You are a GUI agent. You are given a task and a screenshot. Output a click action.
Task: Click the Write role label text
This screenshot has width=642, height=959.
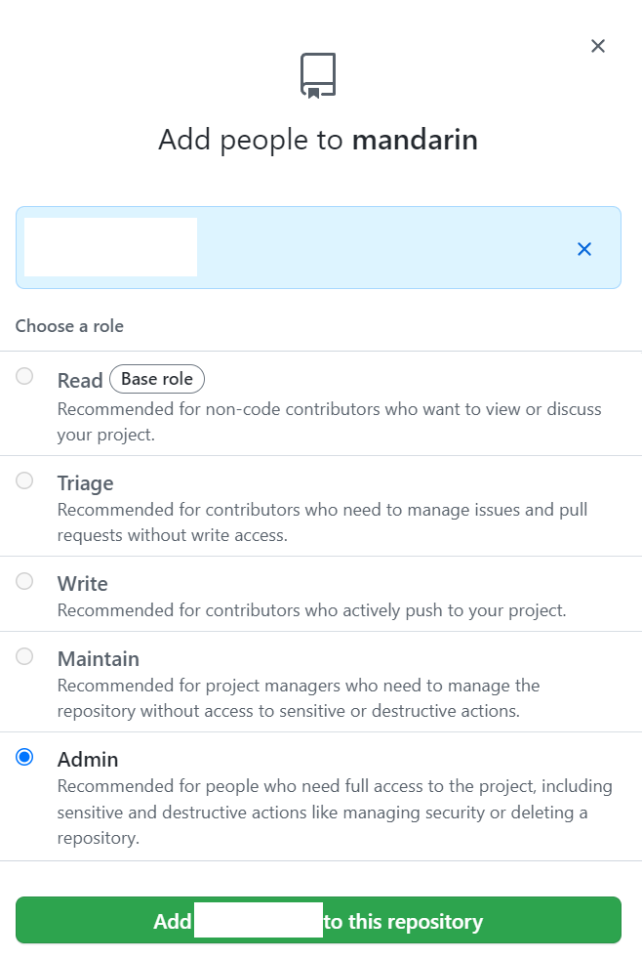(83, 583)
